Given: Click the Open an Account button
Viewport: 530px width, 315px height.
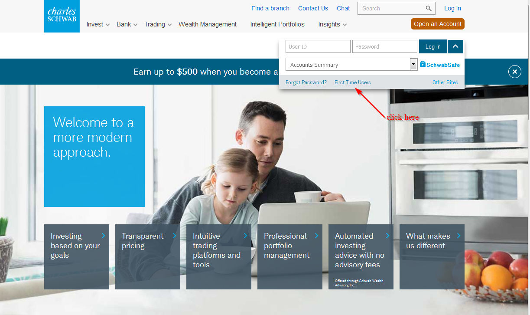Looking at the screenshot, I should [438, 24].
